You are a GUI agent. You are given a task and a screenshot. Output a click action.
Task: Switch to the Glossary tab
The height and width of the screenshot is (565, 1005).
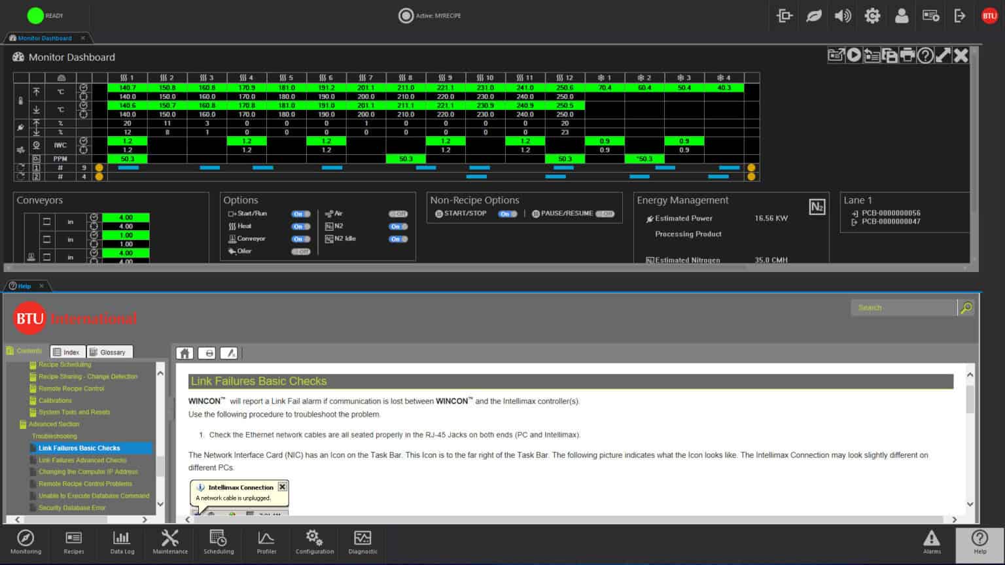point(109,352)
